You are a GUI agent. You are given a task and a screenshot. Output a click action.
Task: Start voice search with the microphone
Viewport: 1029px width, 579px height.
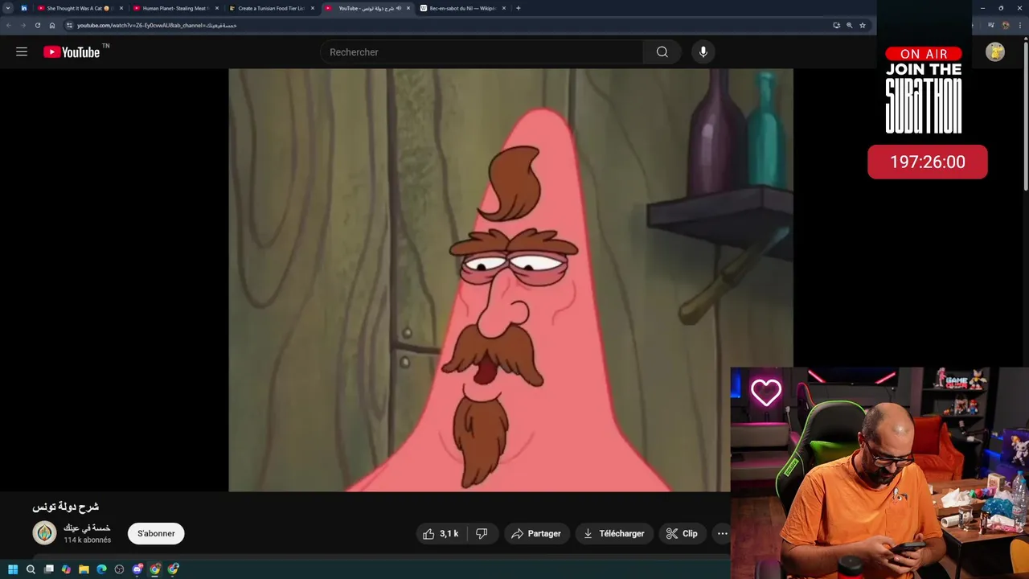coord(703,52)
